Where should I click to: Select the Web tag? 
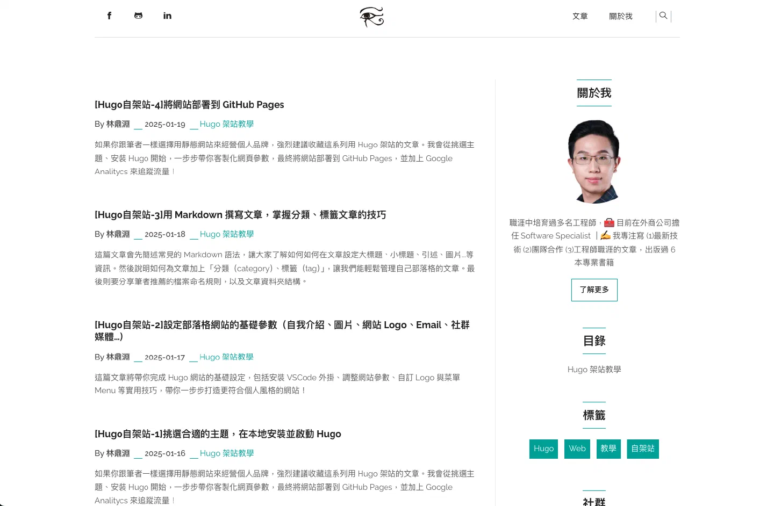point(577,449)
